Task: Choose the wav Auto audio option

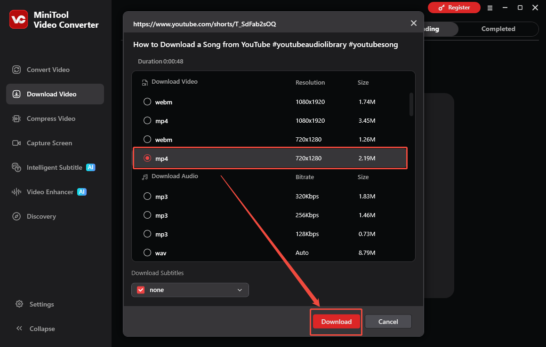Action: coord(147,252)
